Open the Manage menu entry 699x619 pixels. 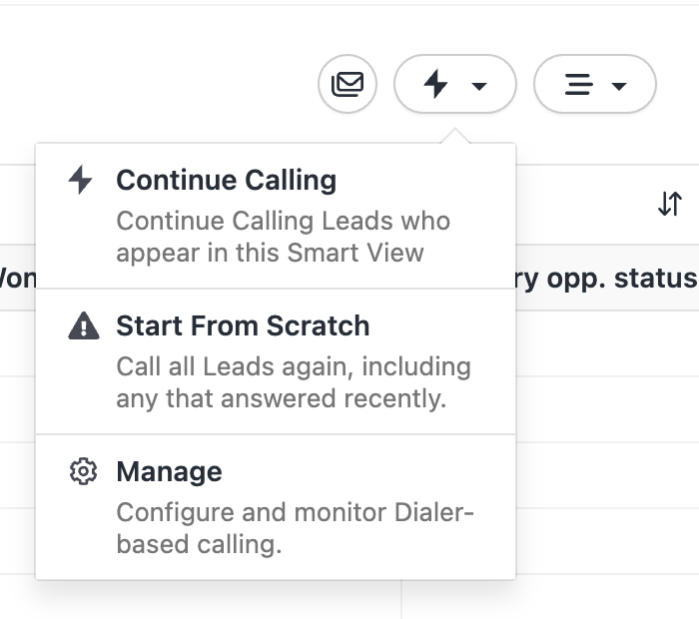(169, 472)
